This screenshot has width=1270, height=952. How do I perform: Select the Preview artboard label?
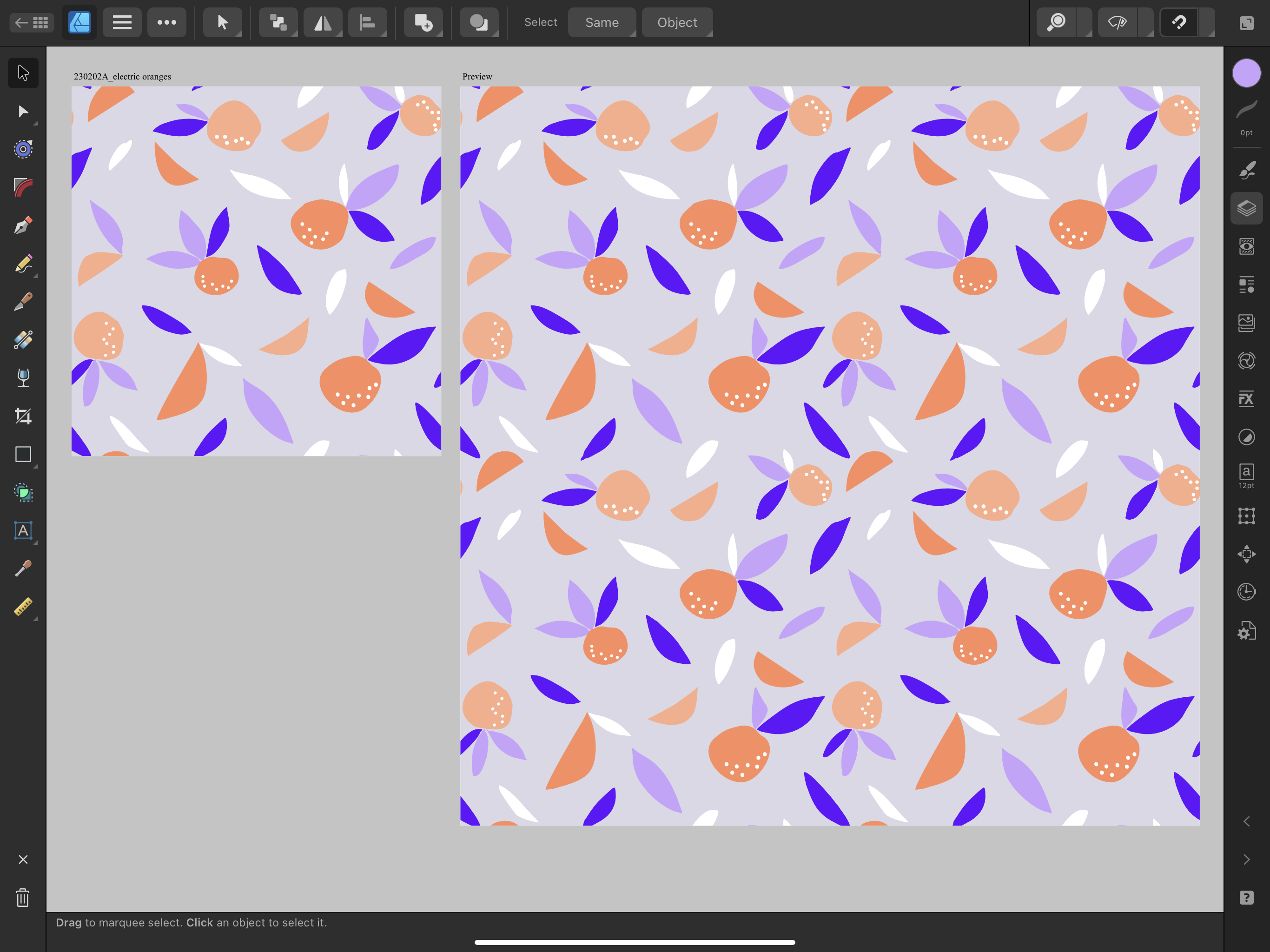[477, 76]
